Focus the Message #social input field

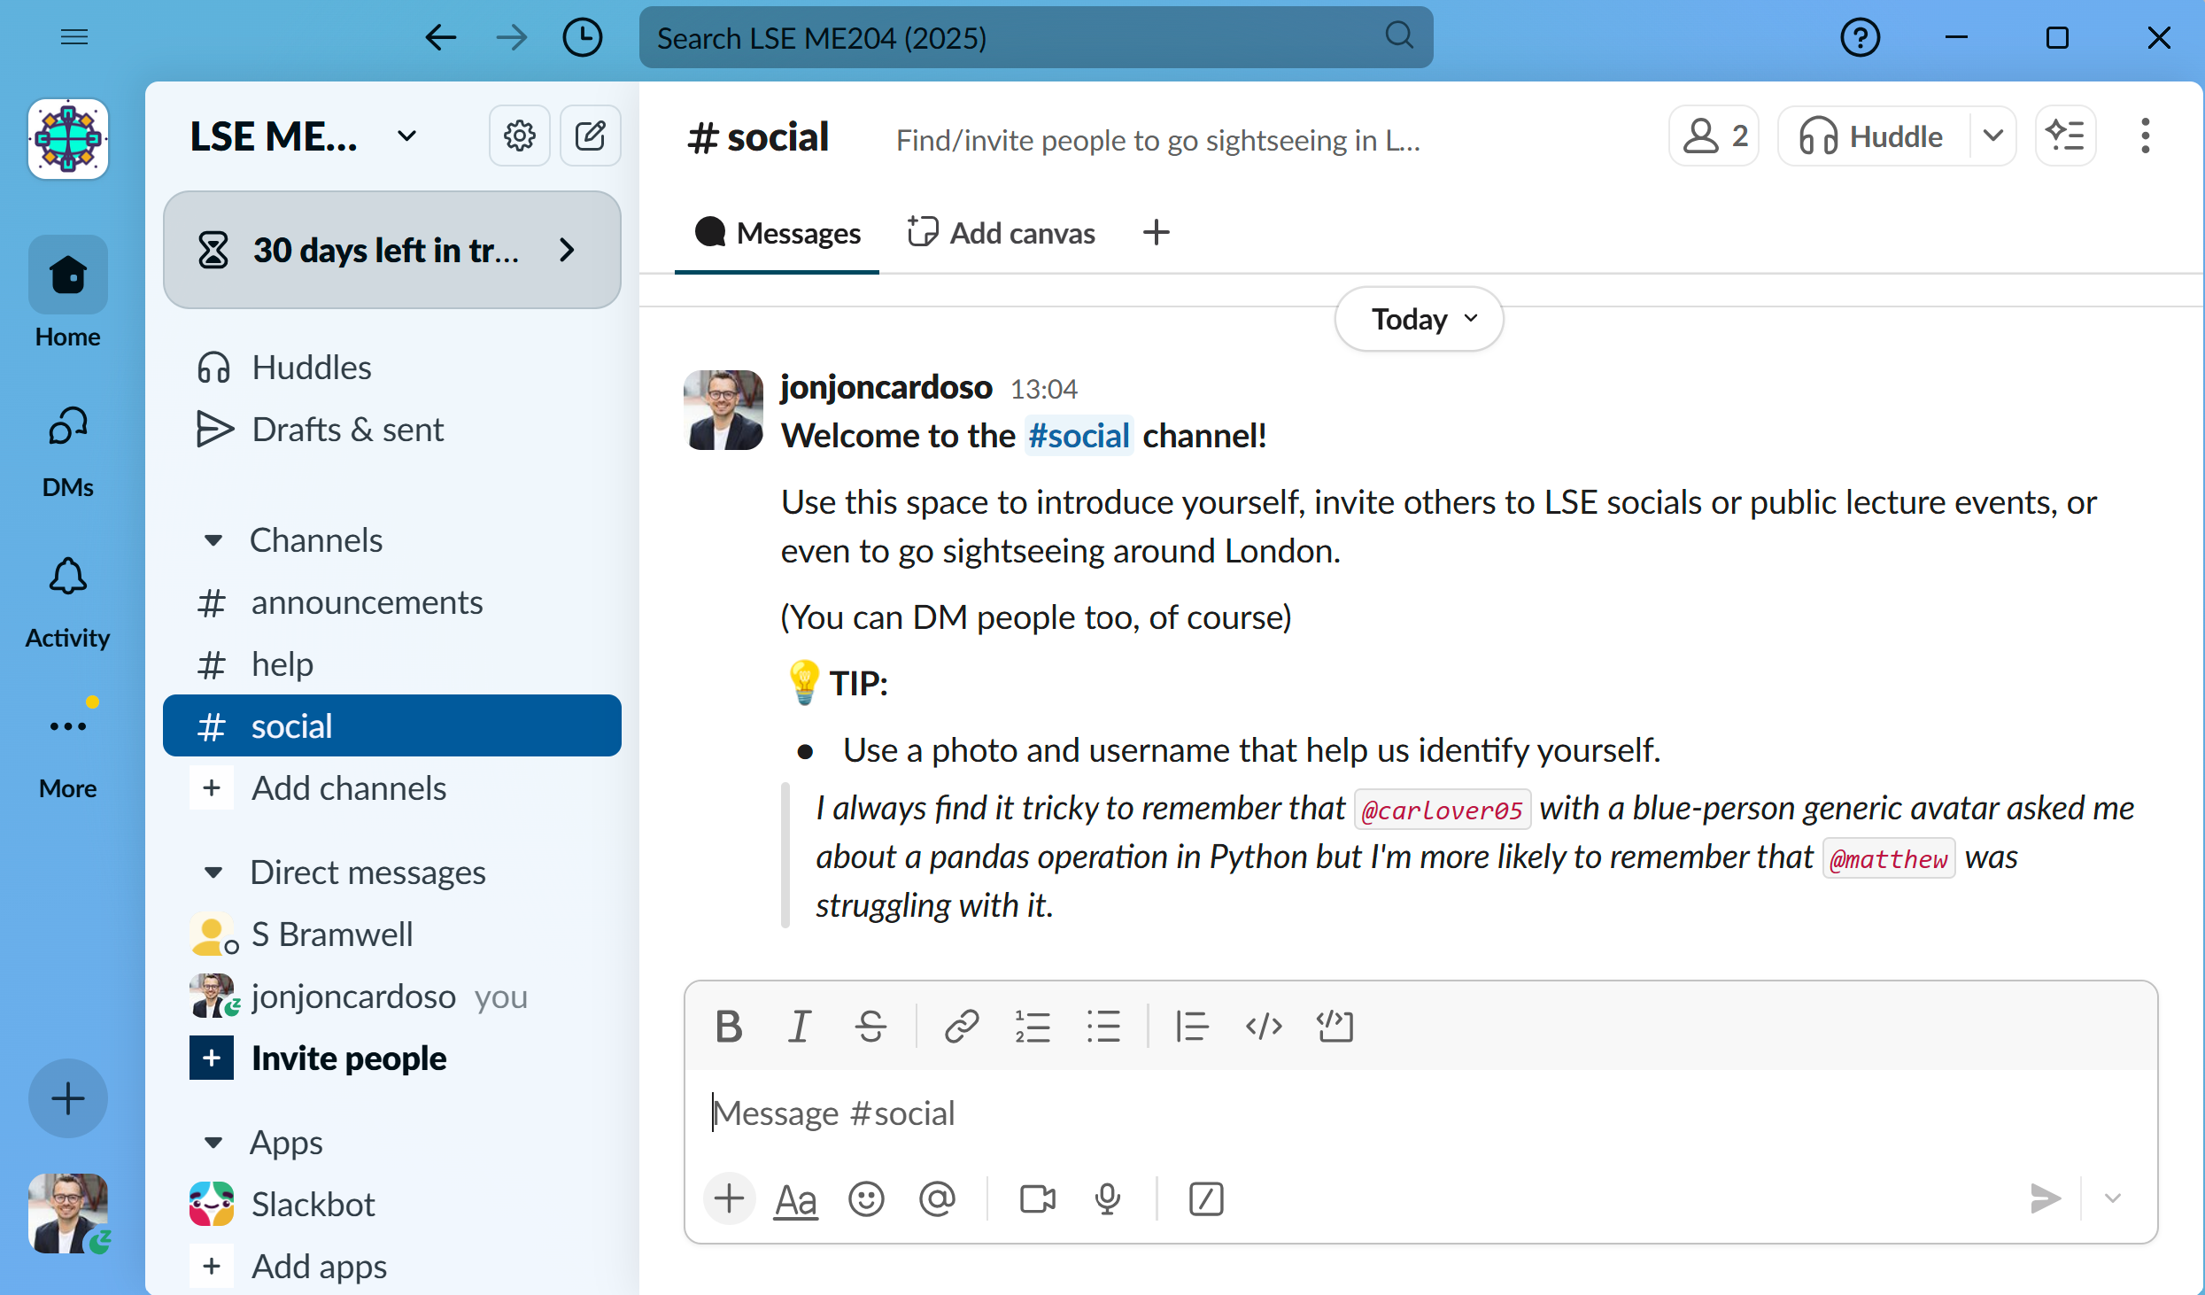pos(1420,1113)
